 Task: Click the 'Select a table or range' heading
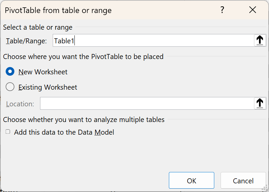pyautogui.click(x=38, y=27)
